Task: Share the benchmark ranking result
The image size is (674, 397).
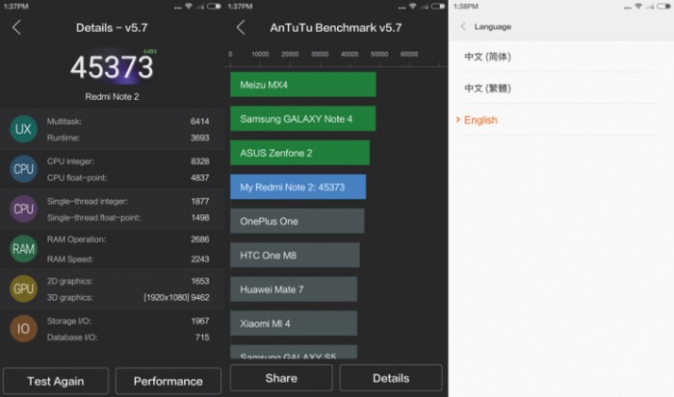Action: click(281, 378)
